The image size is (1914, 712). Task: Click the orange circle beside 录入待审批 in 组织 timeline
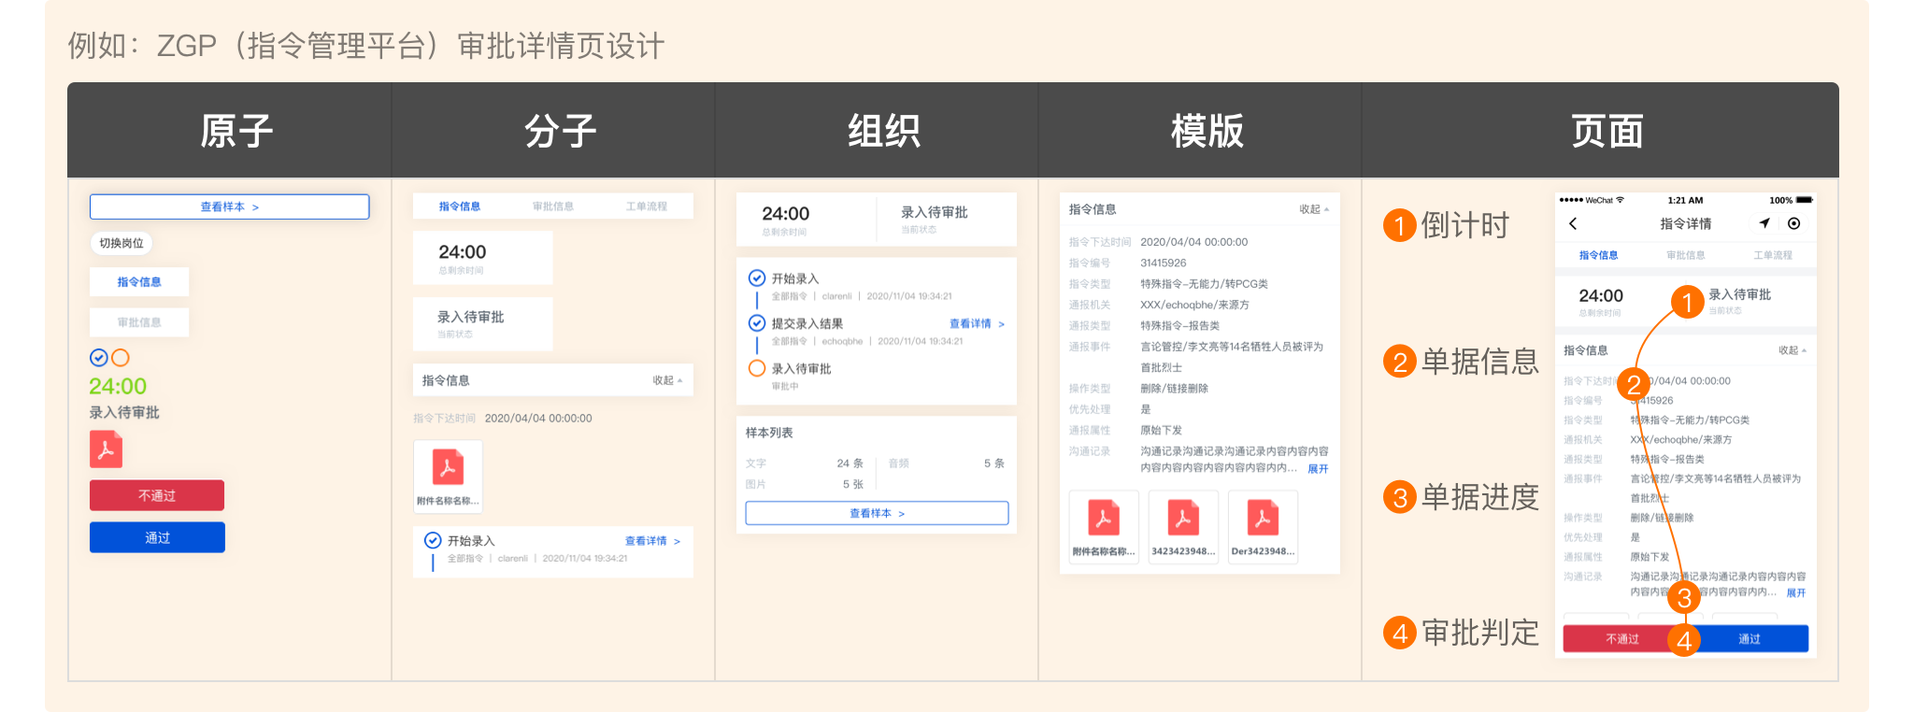[x=757, y=368]
